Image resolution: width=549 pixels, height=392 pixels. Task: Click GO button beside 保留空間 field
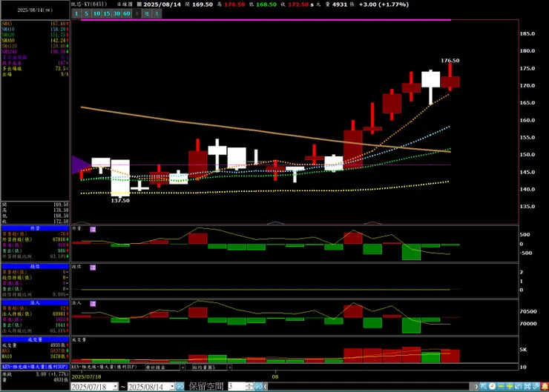(x=258, y=386)
